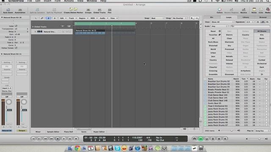Click the Automation toolbar icon

20,11
